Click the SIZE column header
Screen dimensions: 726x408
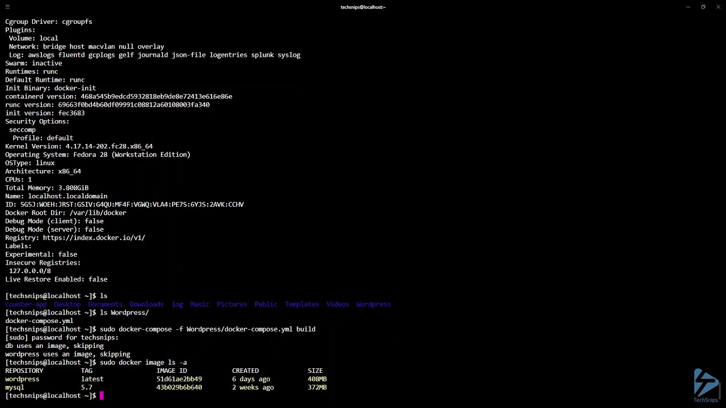(x=315, y=371)
